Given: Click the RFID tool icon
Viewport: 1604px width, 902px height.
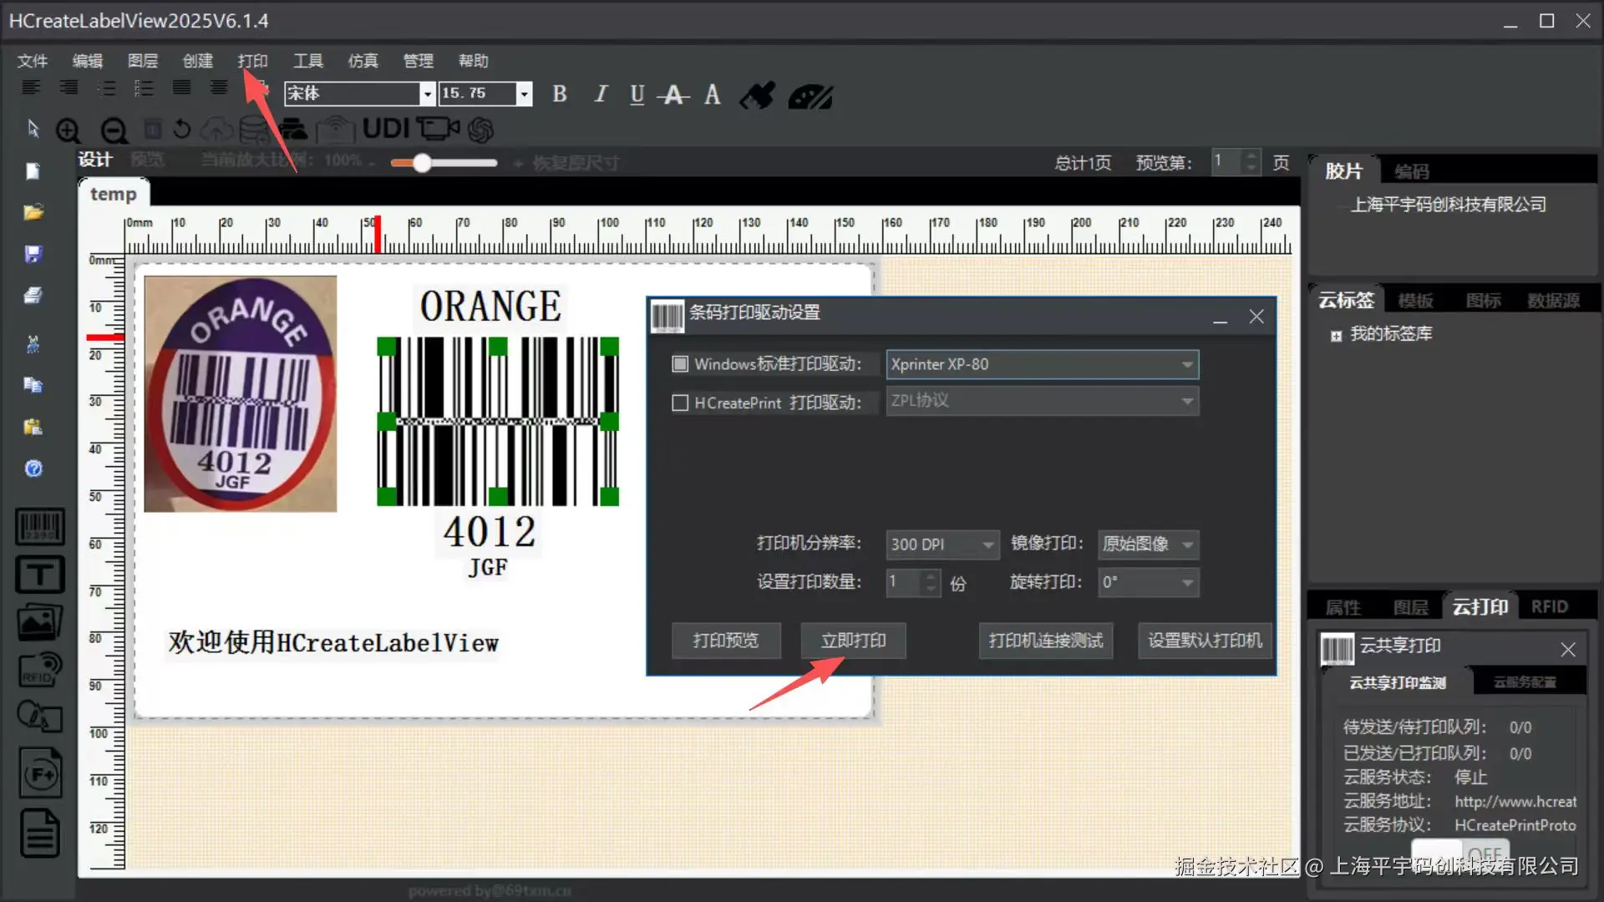Looking at the screenshot, I should coord(39,670).
